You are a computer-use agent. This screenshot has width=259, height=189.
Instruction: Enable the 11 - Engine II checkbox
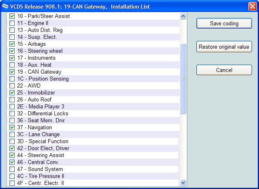click(x=12, y=23)
